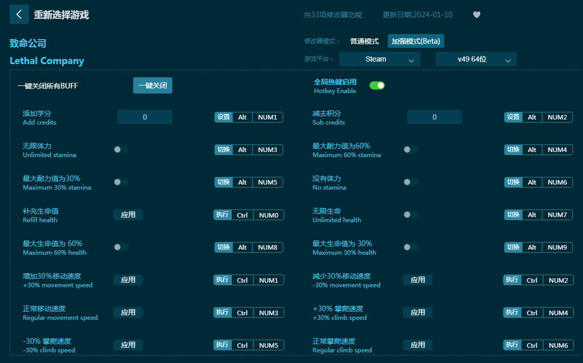Viewport: 583px width, 363px height.
Task: Click NUM4 key of +30% climb speed hotkey
Action: click(559, 313)
